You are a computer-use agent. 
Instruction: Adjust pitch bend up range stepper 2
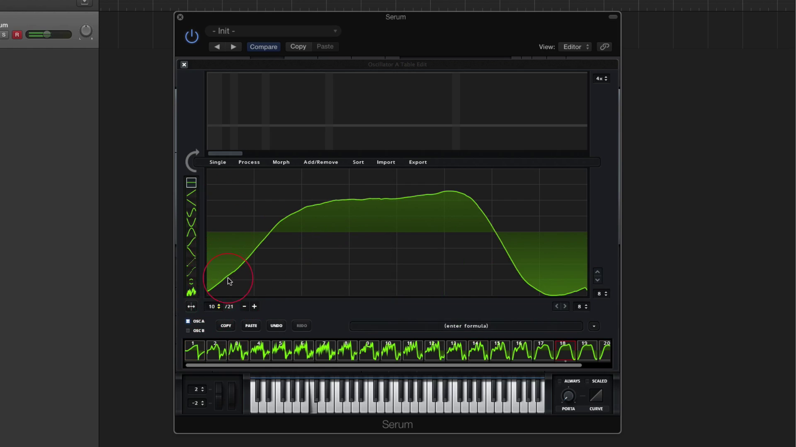pyautogui.click(x=197, y=389)
